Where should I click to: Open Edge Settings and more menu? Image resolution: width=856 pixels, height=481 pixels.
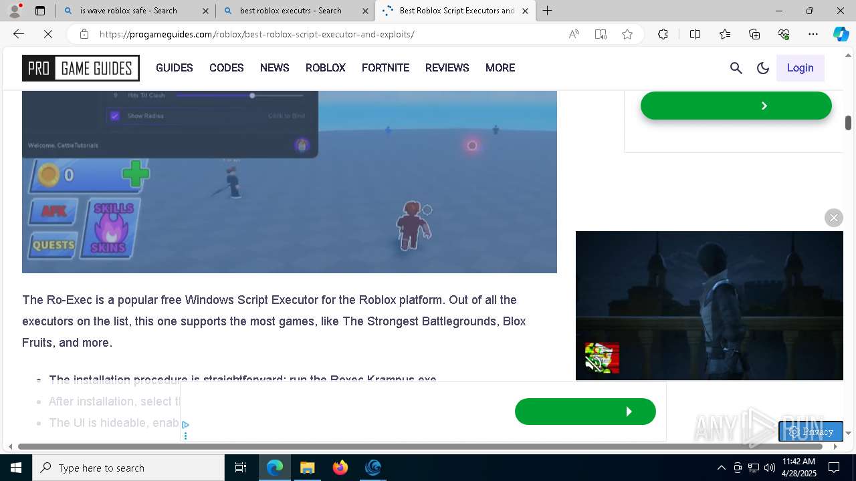(x=813, y=34)
